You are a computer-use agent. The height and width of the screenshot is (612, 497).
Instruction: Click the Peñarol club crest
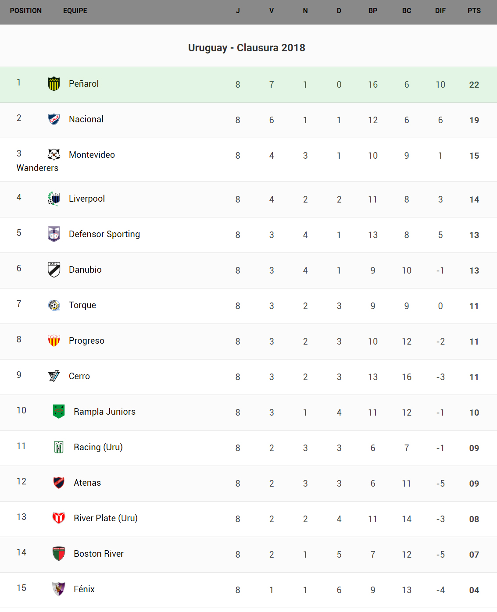pyautogui.click(x=54, y=84)
